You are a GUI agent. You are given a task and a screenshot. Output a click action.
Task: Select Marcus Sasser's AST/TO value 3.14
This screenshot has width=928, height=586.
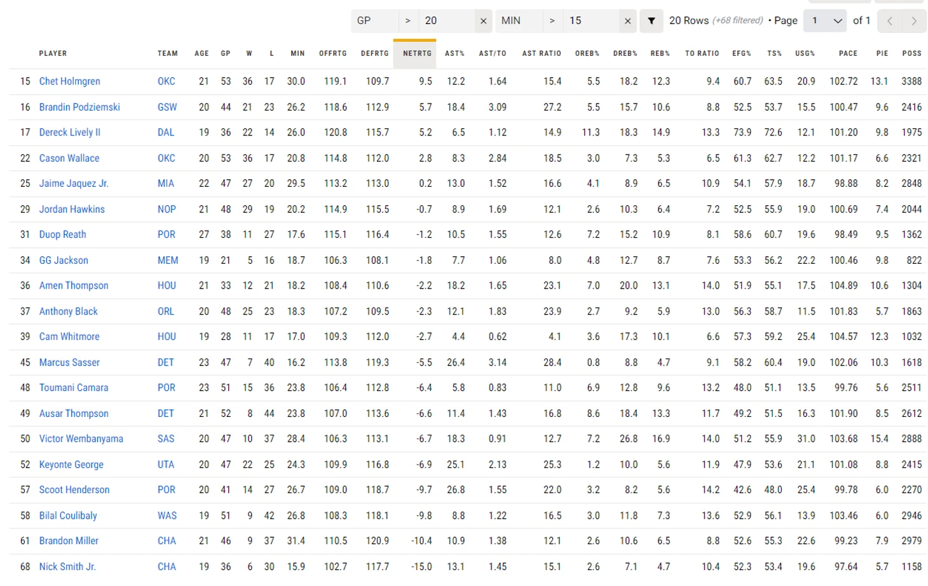pos(498,362)
